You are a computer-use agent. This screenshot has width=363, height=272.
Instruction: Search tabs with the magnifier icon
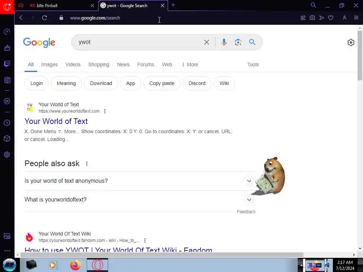(x=313, y=5)
